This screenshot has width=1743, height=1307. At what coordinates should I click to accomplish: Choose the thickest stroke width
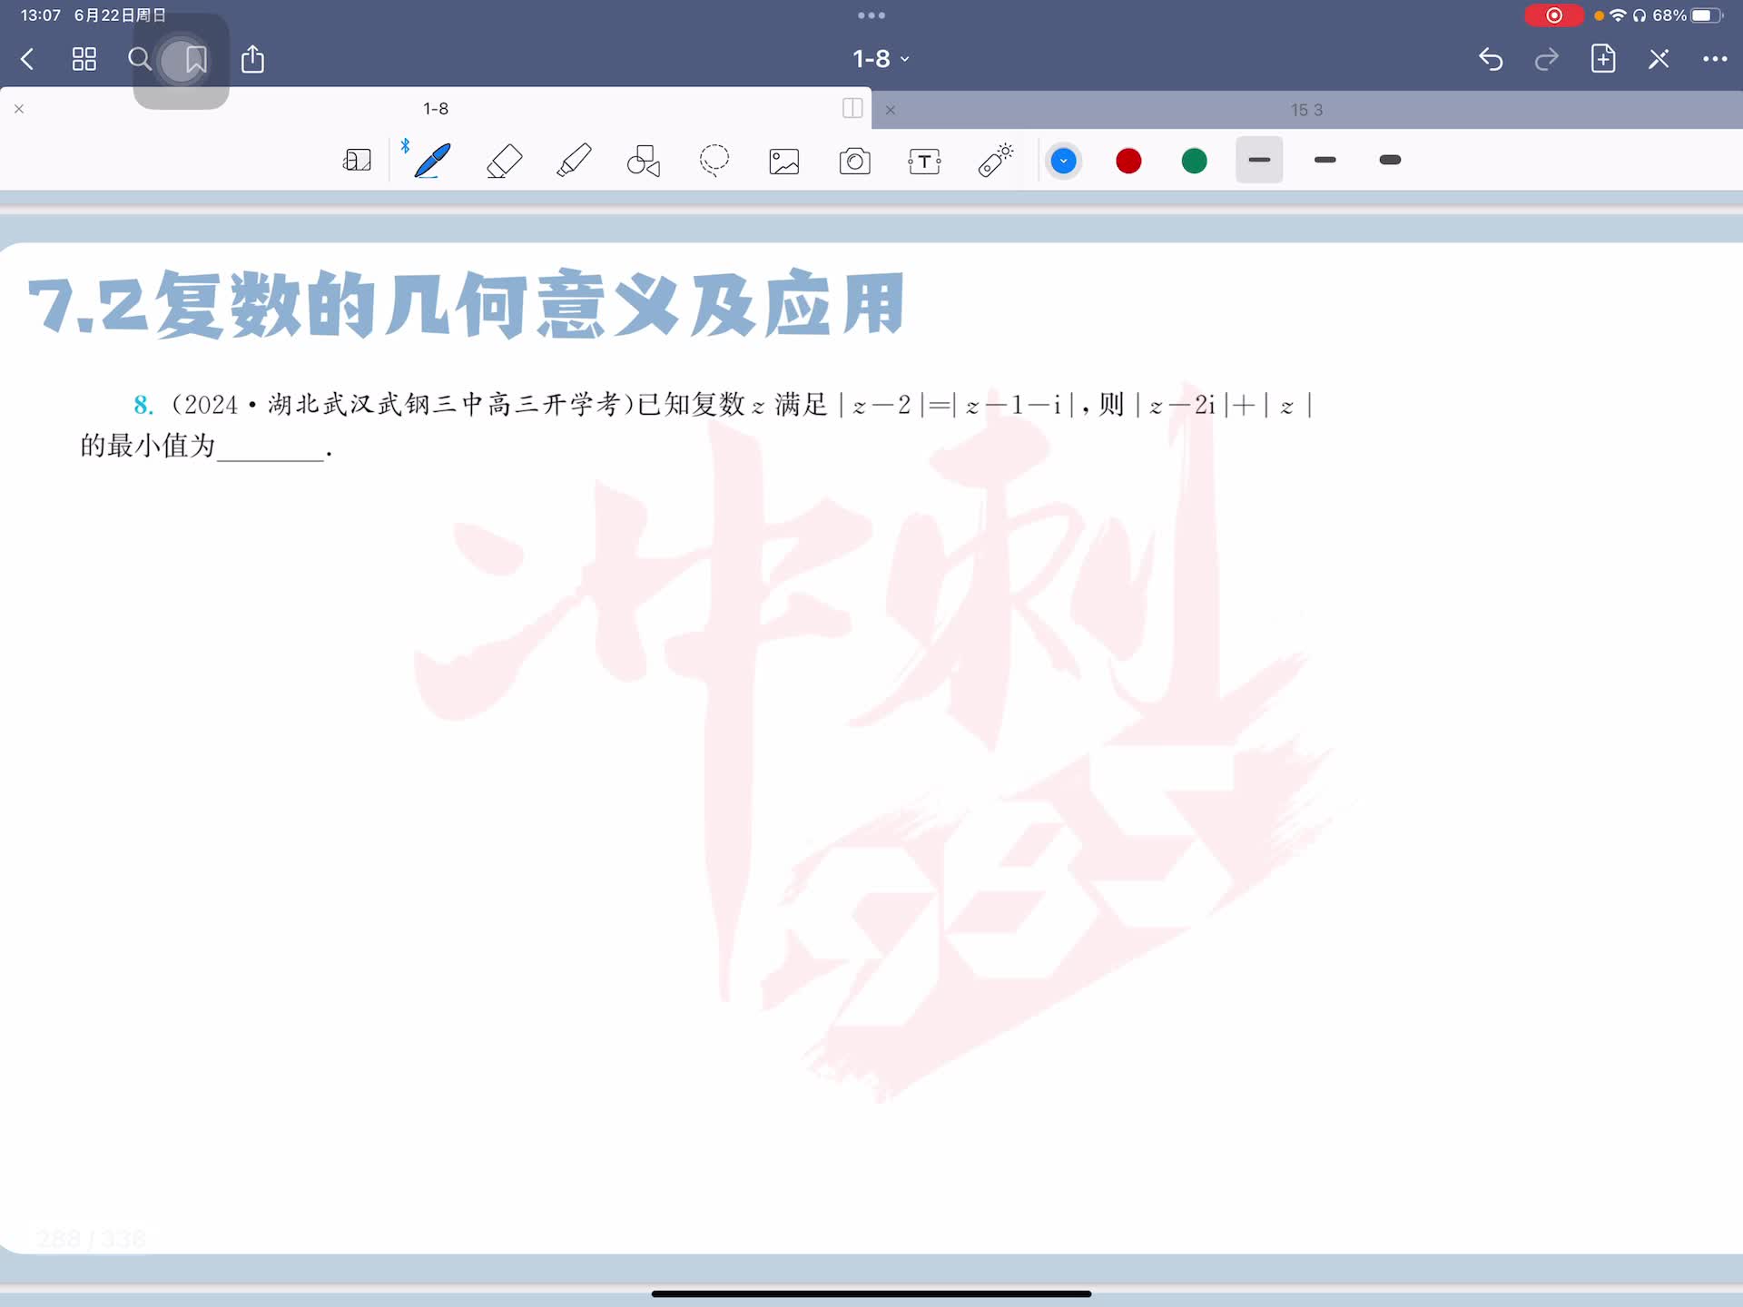1390,161
